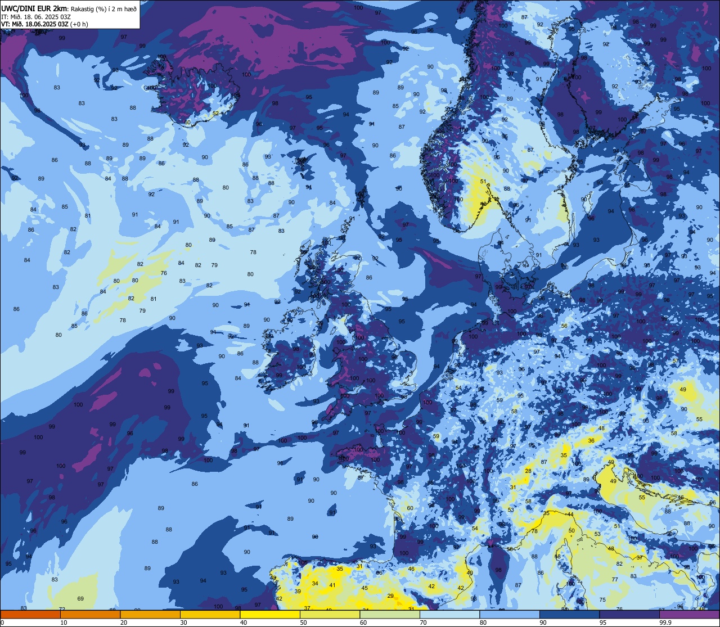Screen dimensions: 720x627
Task: Click the humidity value '77' over southern Italy
Action: (x=615, y=580)
